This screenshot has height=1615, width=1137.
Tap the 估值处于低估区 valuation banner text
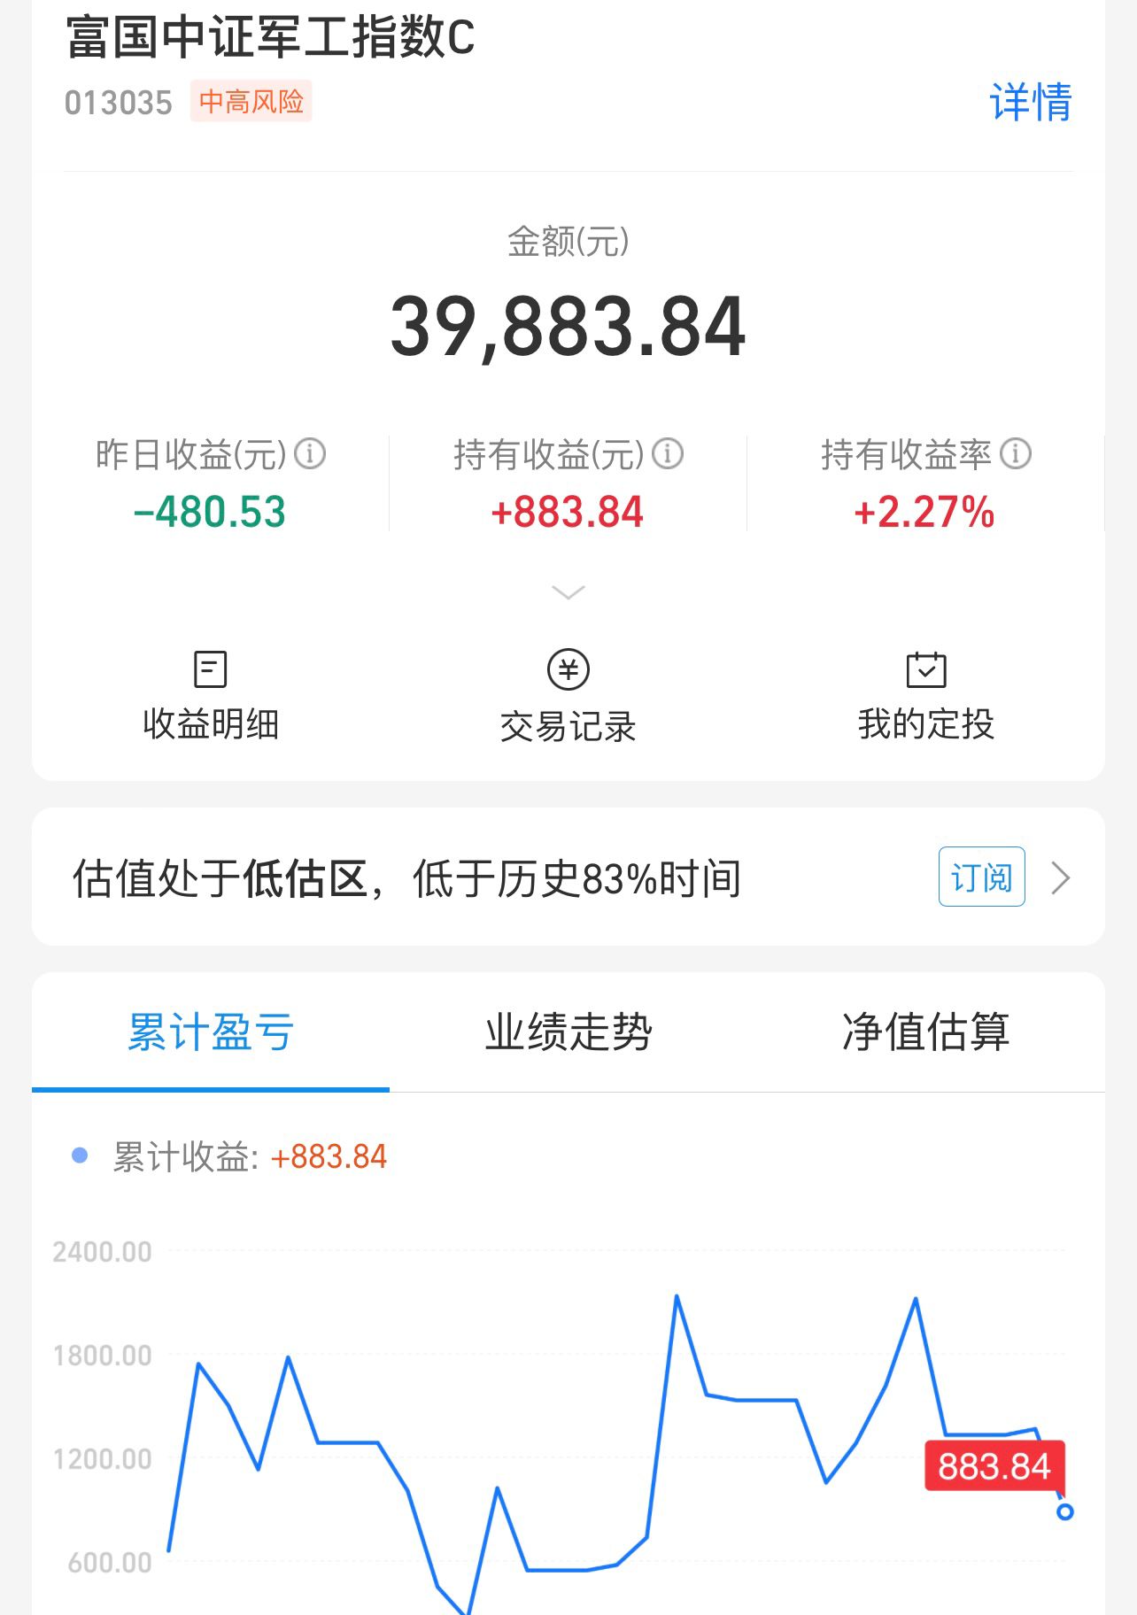407,878
